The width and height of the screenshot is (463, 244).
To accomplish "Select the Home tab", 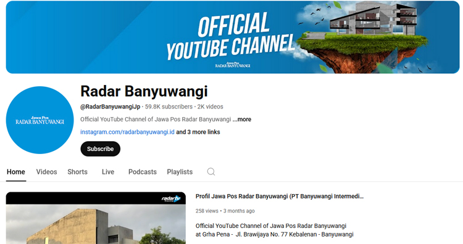I will coord(16,172).
